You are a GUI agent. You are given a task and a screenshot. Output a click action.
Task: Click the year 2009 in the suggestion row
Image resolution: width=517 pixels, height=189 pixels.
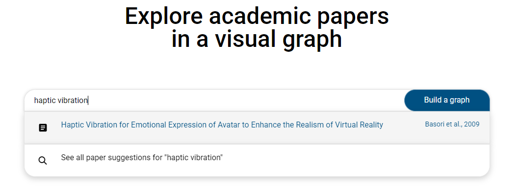pyautogui.click(x=471, y=125)
